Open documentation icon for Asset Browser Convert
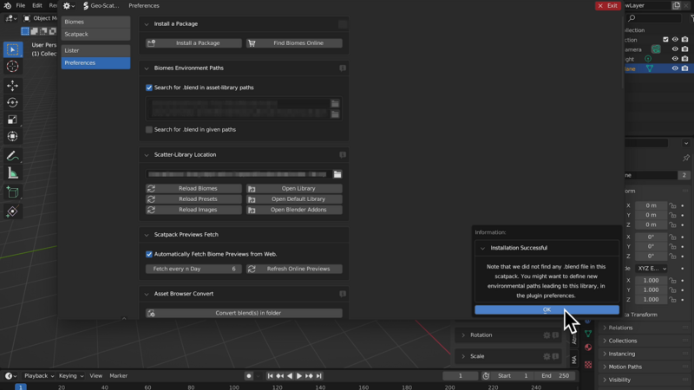The height and width of the screenshot is (390, 694). tap(343, 294)
